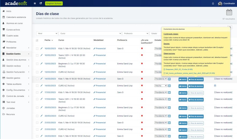Open the Profesor/a filter dropdown

coord(136,33)
